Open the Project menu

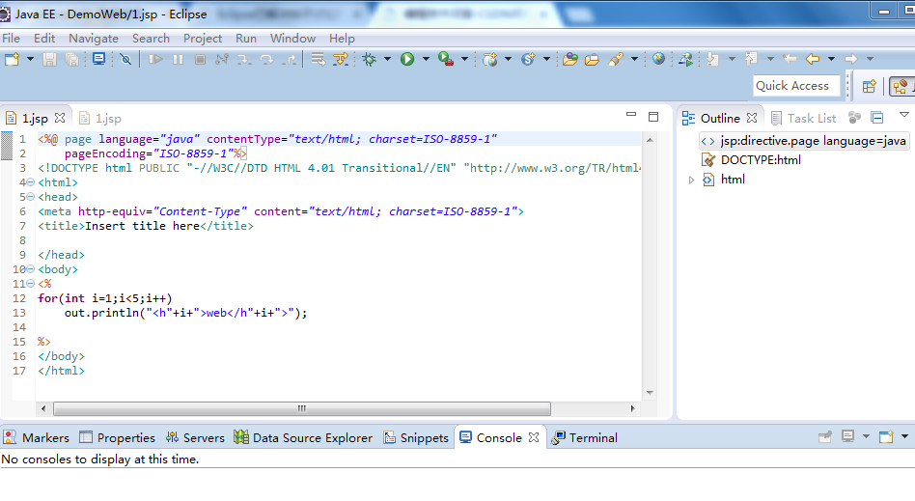[x=203, y=39]
